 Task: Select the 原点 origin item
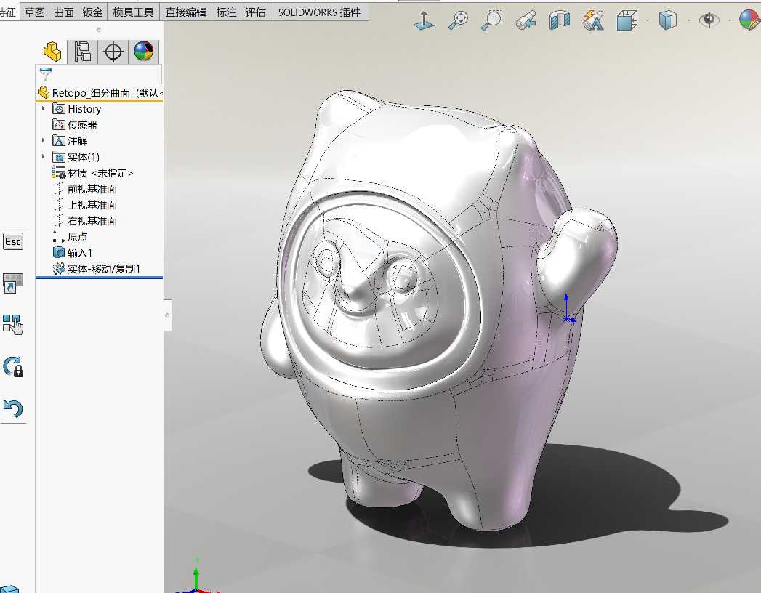click(x=70, y=237)
